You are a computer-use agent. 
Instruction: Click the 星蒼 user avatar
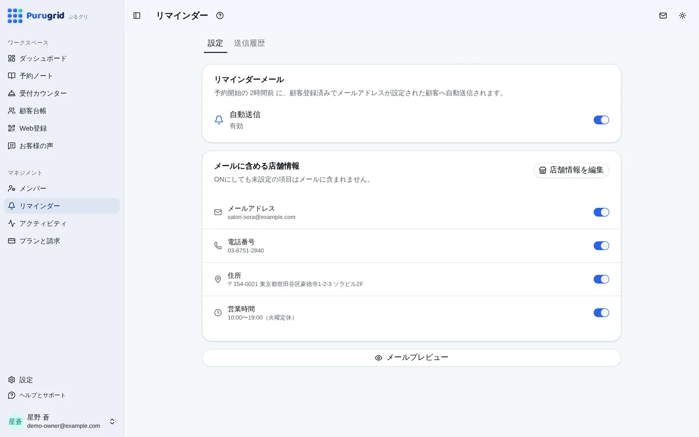pos(16,421)
